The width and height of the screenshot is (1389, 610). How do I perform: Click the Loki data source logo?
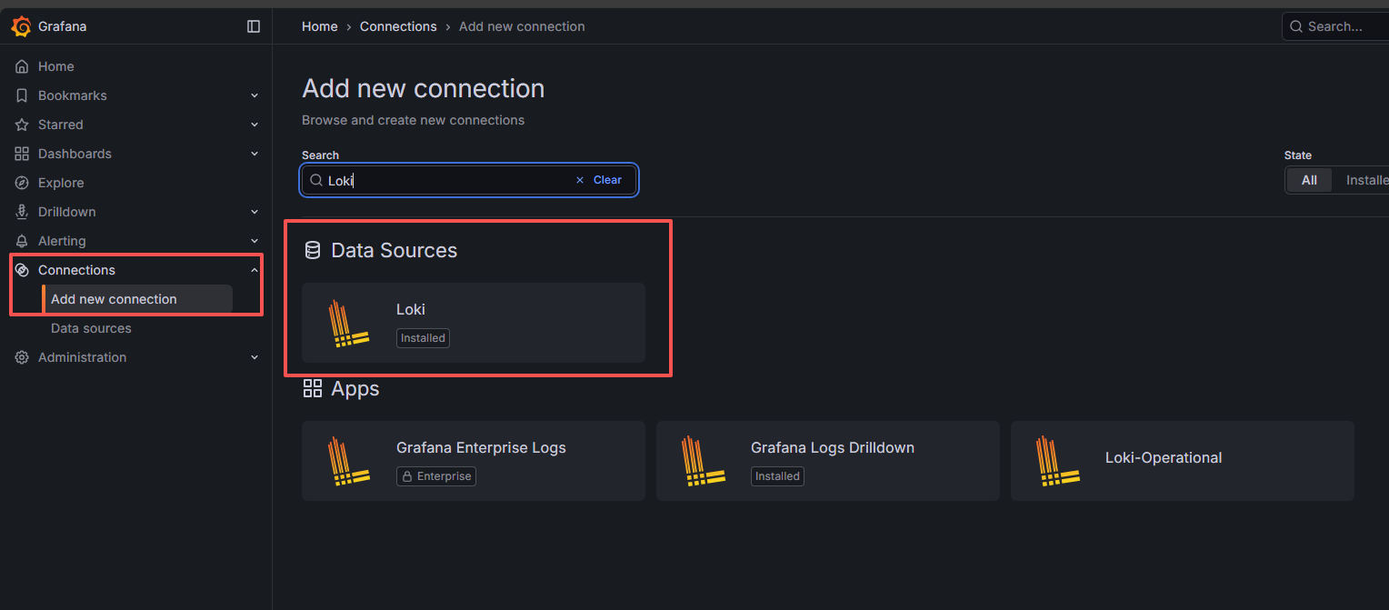pos(348,324)
